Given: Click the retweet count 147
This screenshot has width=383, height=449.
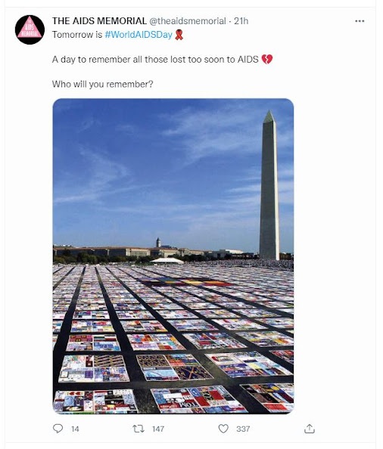Looking at the screenshot, I should pyautogui.click(x=158, y=429).
